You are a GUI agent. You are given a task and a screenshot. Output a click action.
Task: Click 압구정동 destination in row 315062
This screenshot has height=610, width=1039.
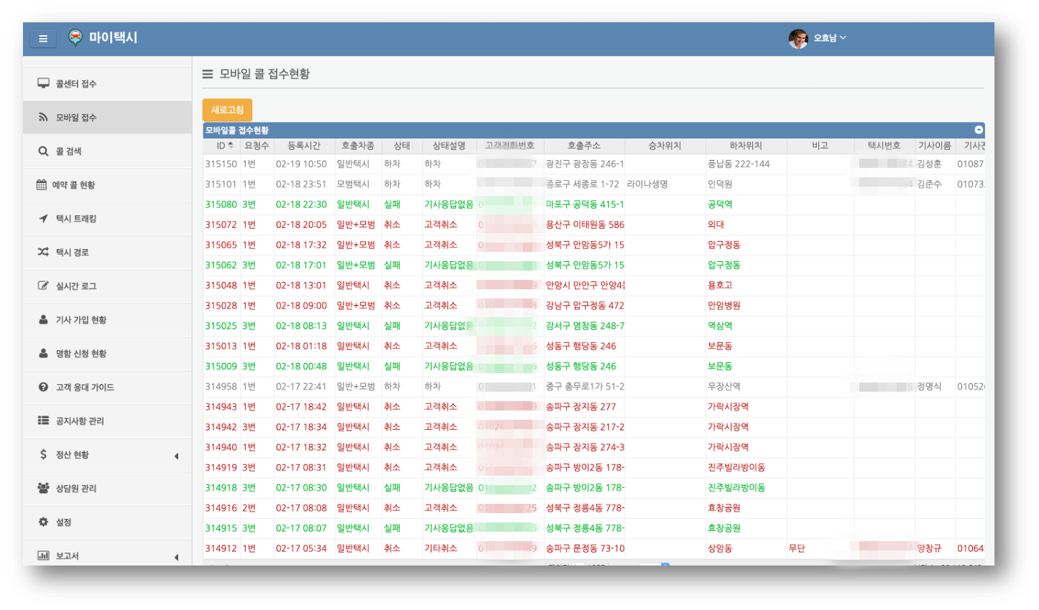724,265
